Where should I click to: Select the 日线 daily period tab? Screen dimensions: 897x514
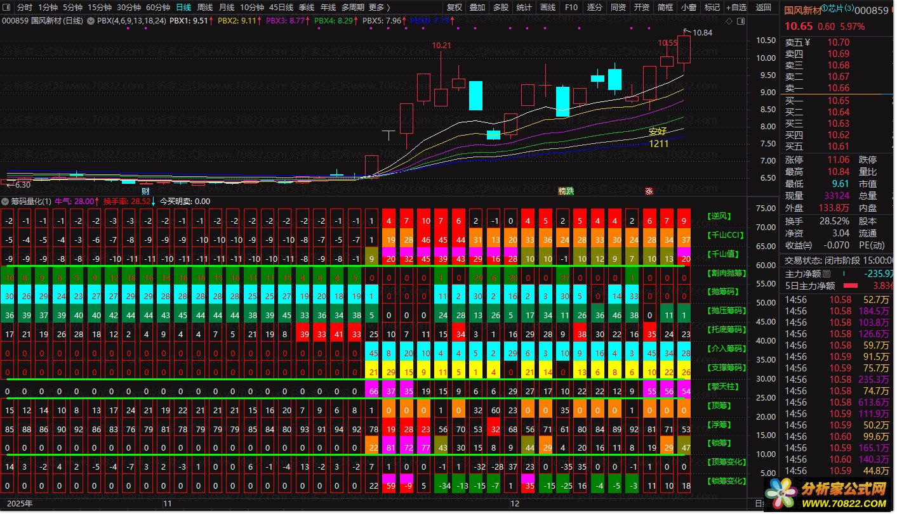pos(183,8)
